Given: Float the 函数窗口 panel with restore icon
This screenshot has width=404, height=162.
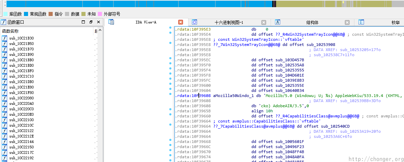Looking at the screenshot, I should [x=91, y=22].
